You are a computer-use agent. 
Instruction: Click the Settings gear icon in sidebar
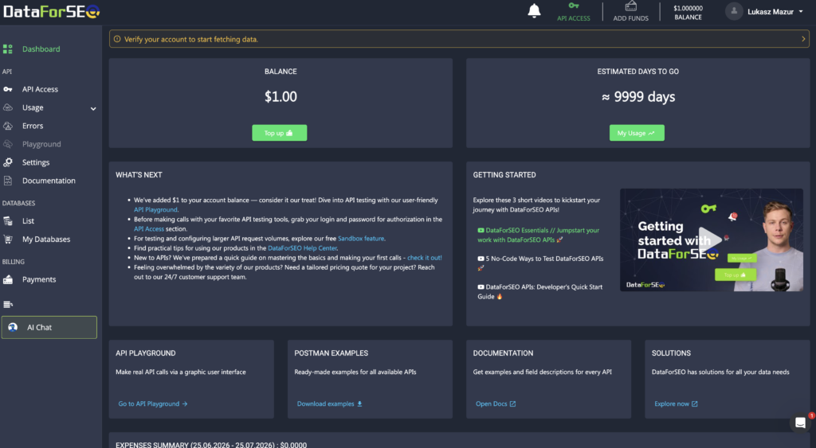click(x=8, y=162)
